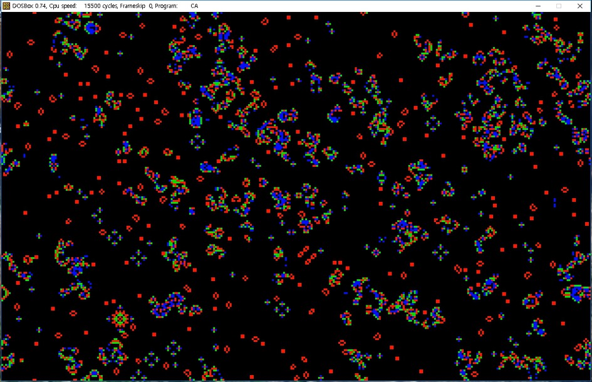Image resolution: width=592 pixels, height=382 pixels.
Task: Click the disabled maximize button of DOSBox
Action: click(559, 6)
